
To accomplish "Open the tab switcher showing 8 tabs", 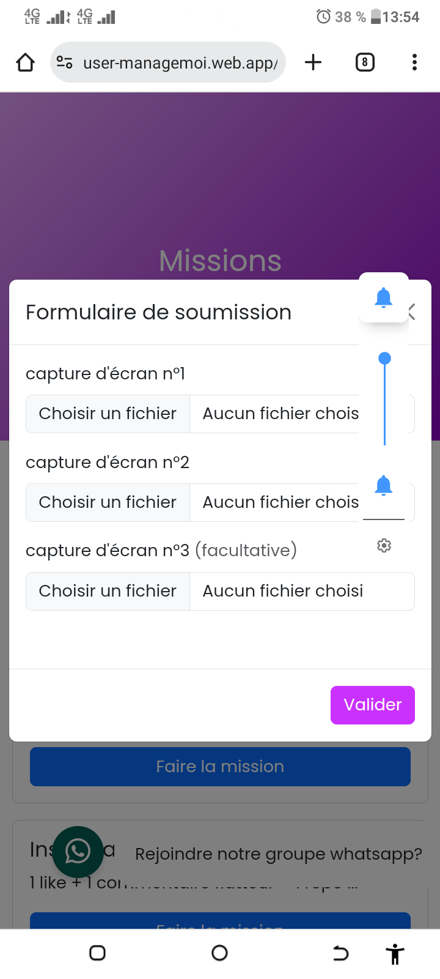I will coord(365,62).
